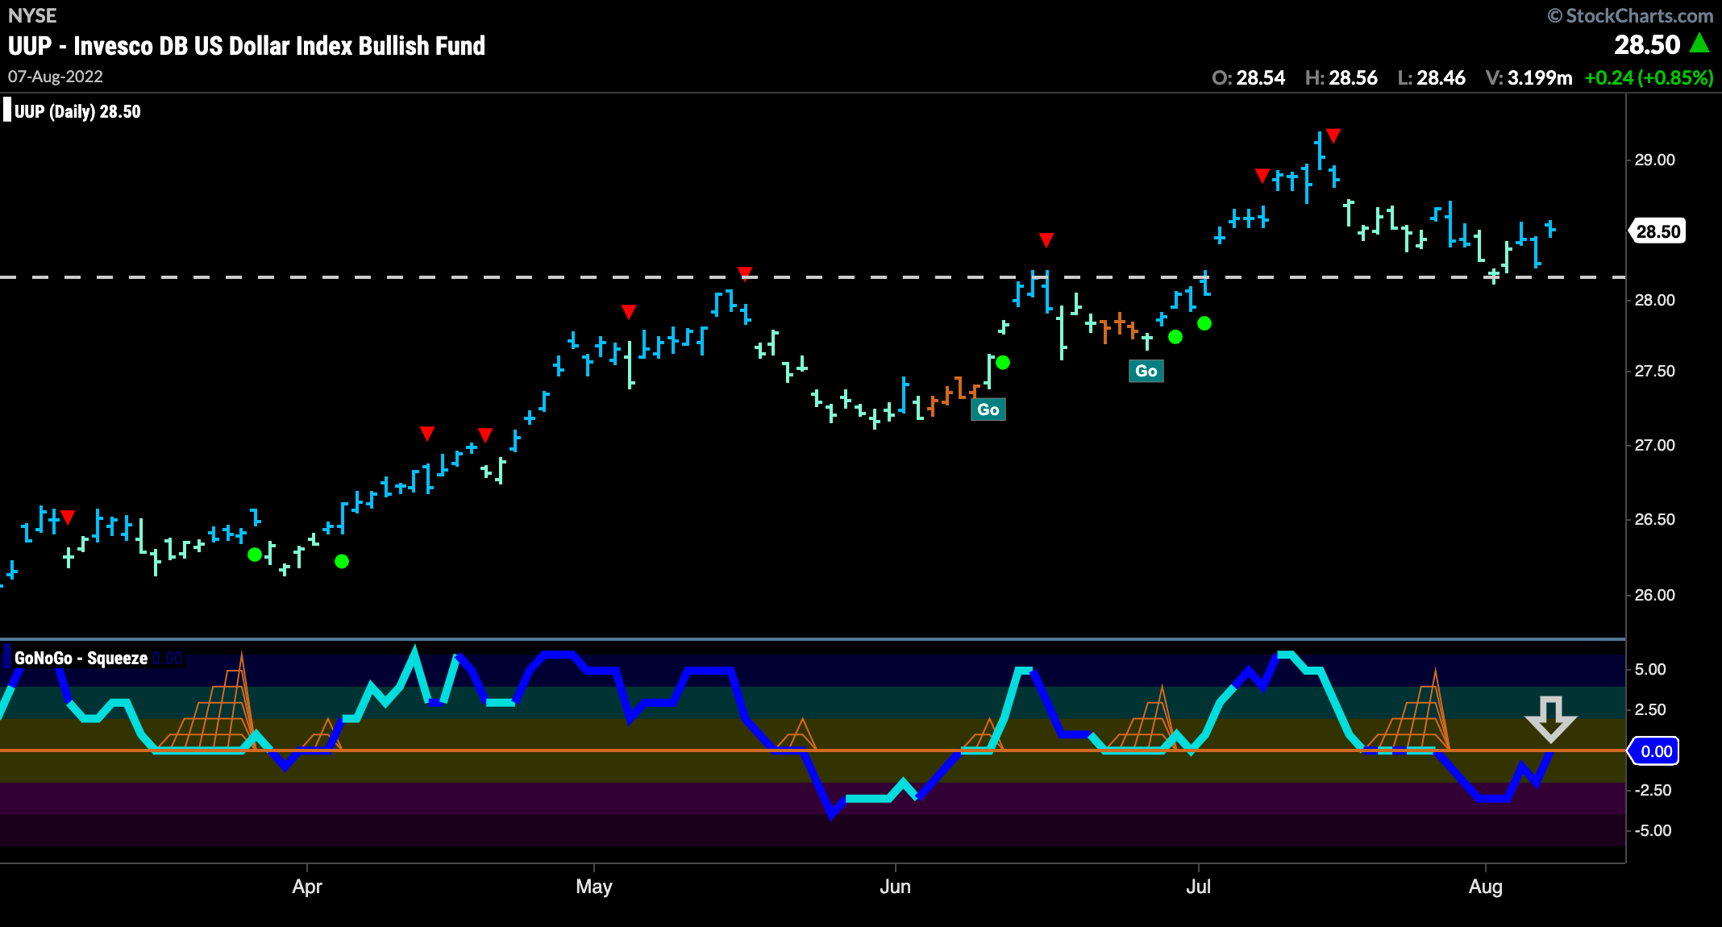This screenshot has height=927, width=1722.
Task: Click the green dot beside first Go label
Action: 1003,363
